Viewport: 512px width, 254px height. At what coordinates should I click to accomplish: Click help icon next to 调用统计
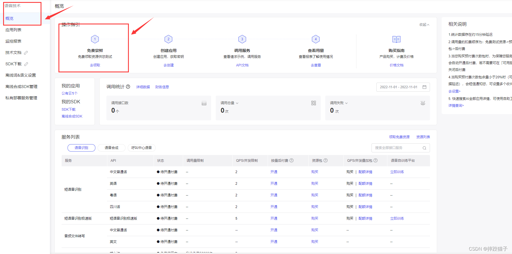coord(128,87)
